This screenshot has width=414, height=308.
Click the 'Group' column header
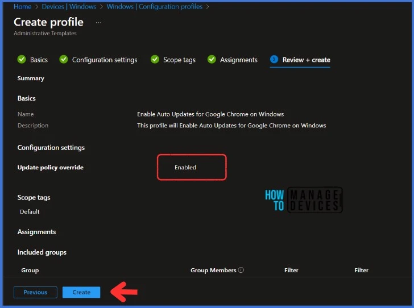[30, 270]
